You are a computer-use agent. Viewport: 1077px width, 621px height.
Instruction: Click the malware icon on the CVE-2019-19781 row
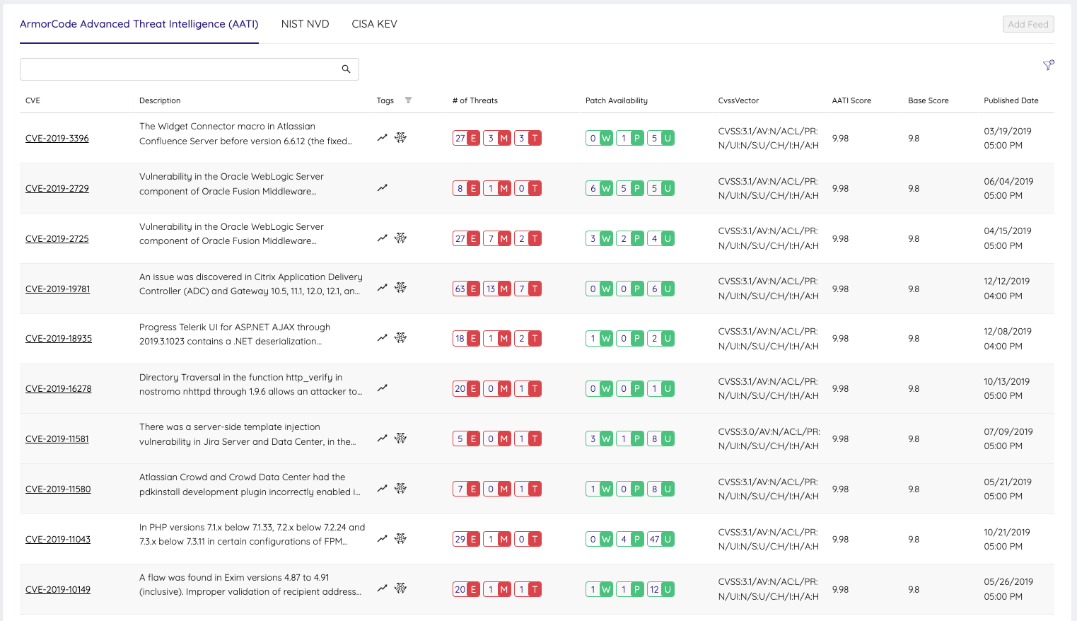click(x=401, y=288)
